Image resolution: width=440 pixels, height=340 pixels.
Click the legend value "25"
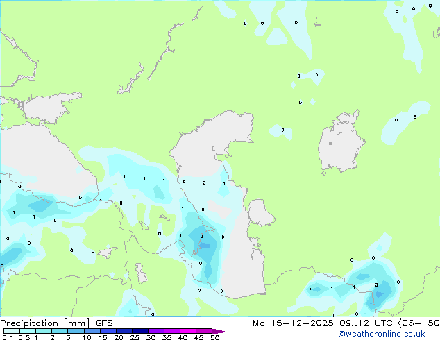(135, 337)
